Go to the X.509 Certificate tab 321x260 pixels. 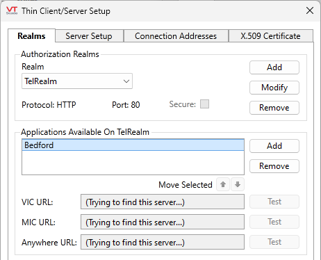[270, 36]
